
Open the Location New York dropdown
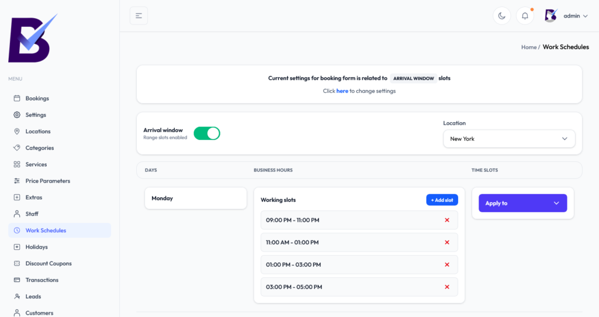click(509, 139)
